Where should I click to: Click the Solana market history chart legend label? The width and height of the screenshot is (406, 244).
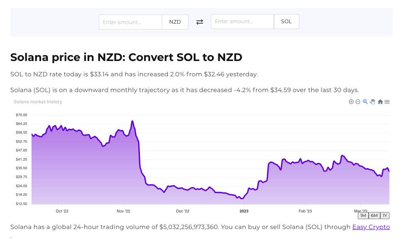pyautogui.click(x=38, y=102)
